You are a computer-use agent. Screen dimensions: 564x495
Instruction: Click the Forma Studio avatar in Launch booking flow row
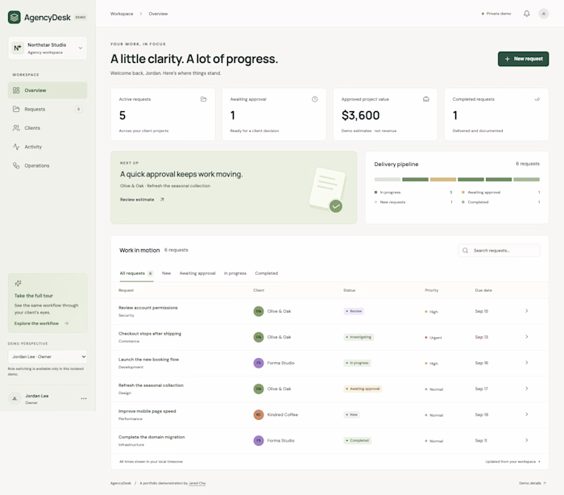tap(259, 363)
